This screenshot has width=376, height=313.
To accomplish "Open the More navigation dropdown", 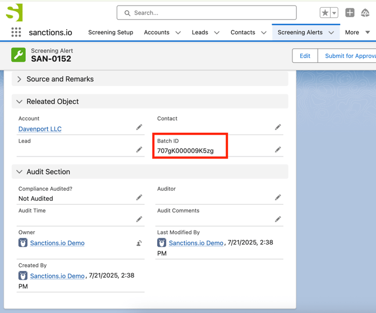I will click(x=357, y=33).
